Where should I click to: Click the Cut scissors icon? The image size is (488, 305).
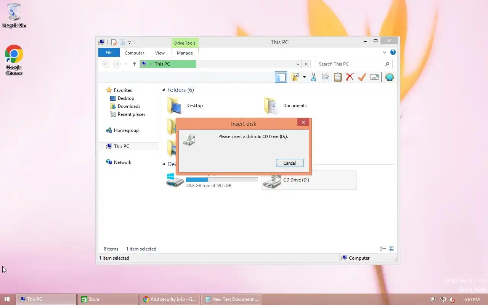pyautogui.click(x=313, y=77)
